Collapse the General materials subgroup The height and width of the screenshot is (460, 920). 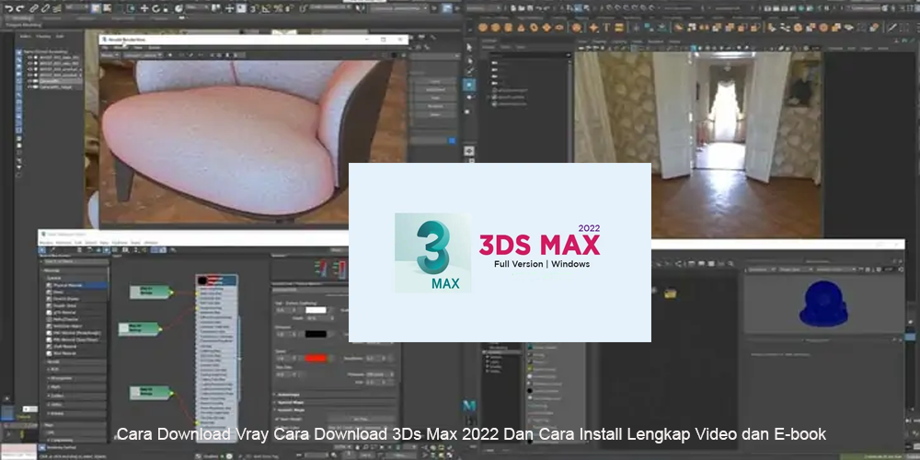click(76, 278)
